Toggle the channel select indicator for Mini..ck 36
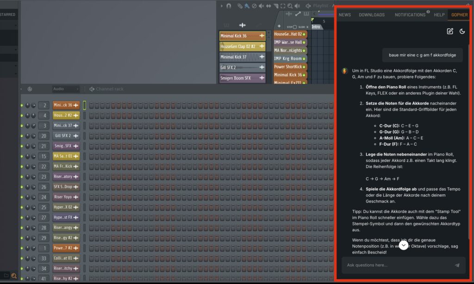This screenshot has height=284, width=474. tap(84, 105)
